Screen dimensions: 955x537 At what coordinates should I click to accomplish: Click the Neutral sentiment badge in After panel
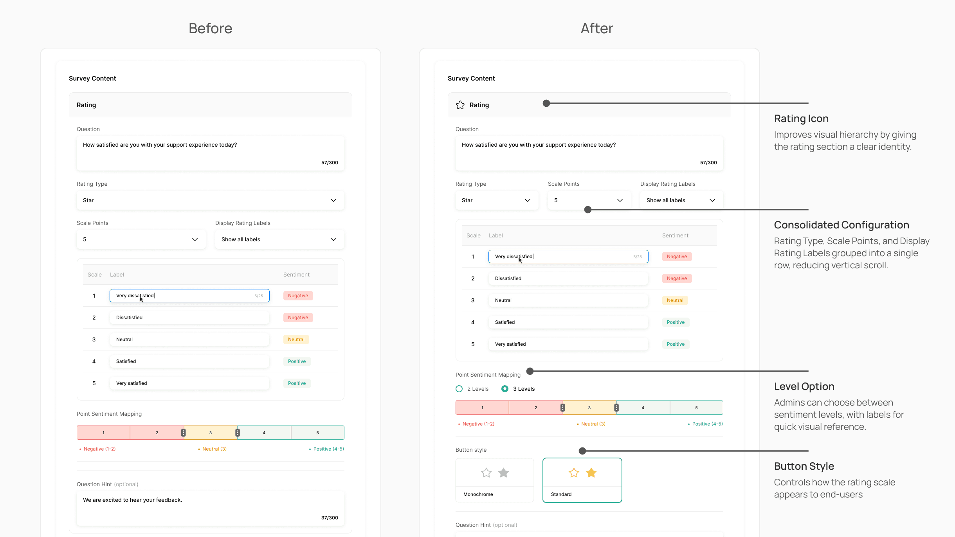pyautogui.click(x=675, y=300)
